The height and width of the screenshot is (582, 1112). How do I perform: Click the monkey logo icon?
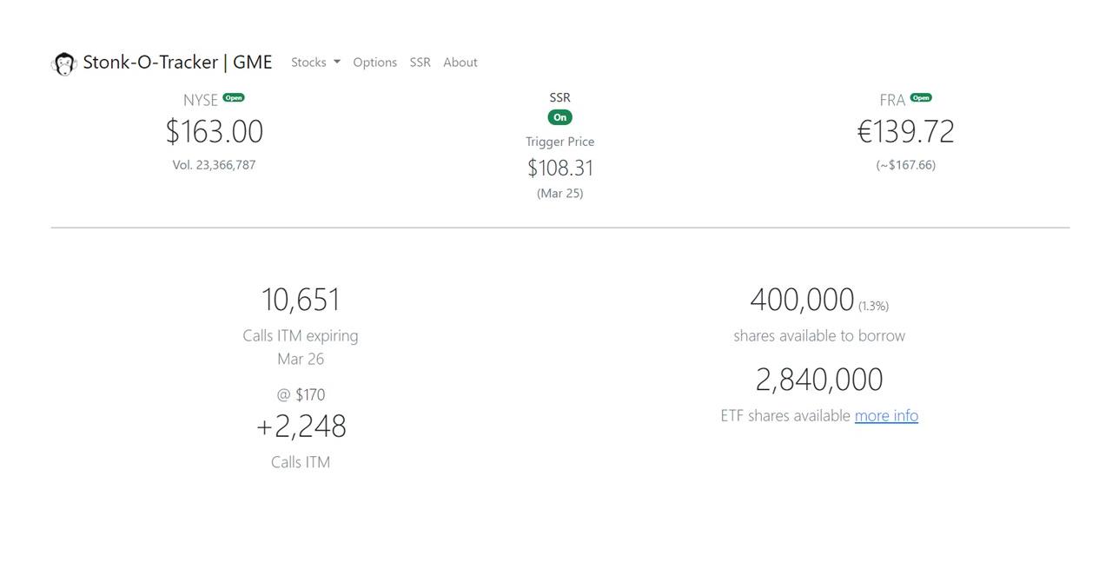coord(64,63)
